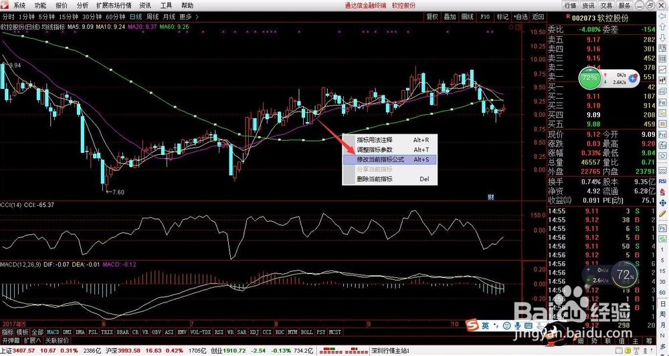Click the RSI icon in right toolbar
The height and width of the screenshot is (356, 669).
point(662,181)
